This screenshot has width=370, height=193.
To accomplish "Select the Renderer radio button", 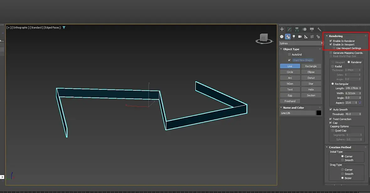I will 349,62.
